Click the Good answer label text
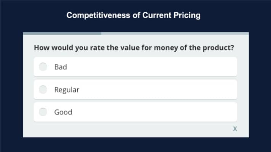The width and height of the screenshot is (271, 152). [x=63, y=112]
